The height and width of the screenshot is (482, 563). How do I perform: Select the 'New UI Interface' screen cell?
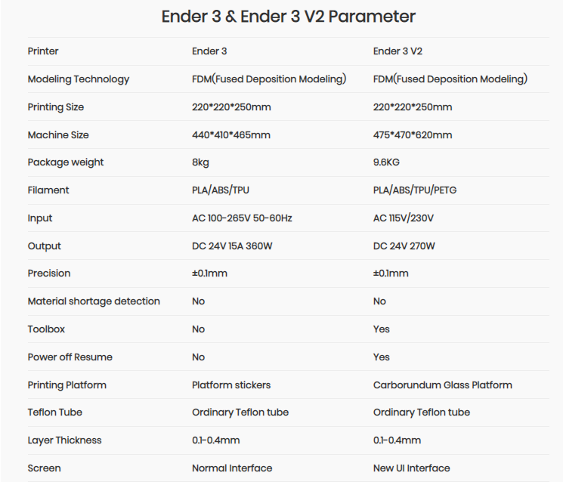click(x=412, y=468)
